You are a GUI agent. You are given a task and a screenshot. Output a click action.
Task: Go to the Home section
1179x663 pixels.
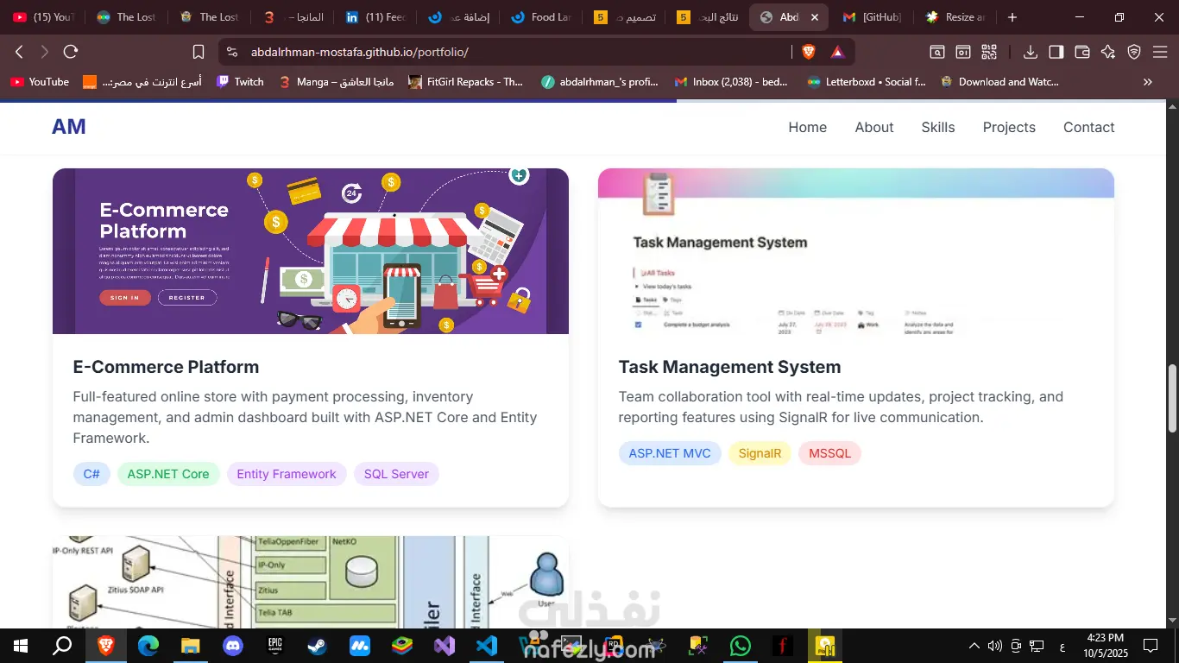808,127
